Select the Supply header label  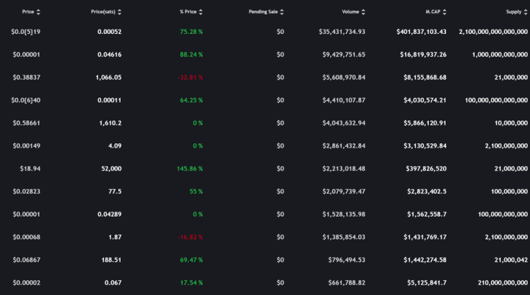(x=514, y=12)
